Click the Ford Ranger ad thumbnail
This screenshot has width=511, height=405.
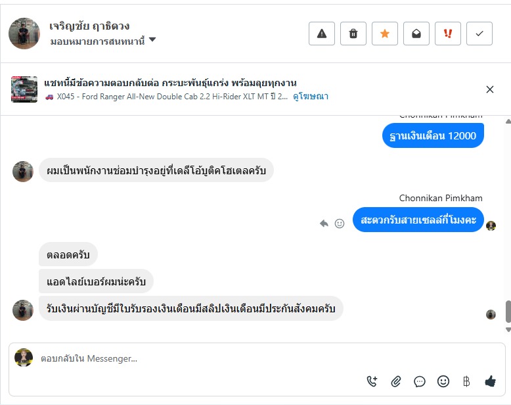[24, 89]
